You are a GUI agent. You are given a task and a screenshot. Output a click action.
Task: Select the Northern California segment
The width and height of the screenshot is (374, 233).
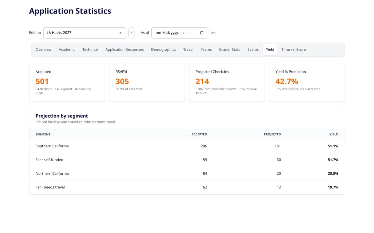pos(187,173)
